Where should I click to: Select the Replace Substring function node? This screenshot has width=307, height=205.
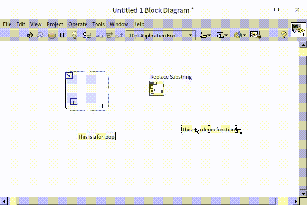[157, 89]
